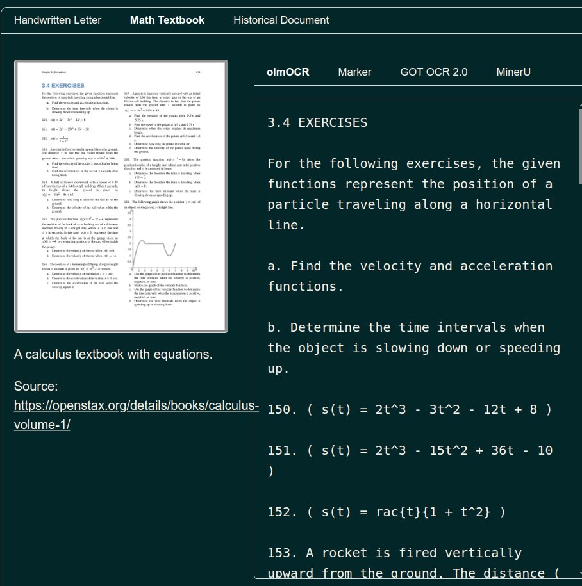582x586 pixels.
Task: Click the "A calculus textbook with equations" caption
Action: [113, 354]
